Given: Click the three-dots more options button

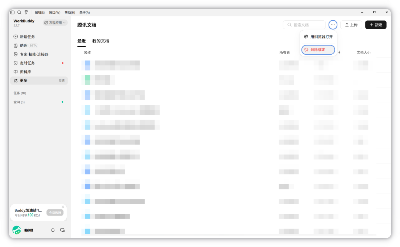Looking at the screenshot, I should tap(333, 25).
